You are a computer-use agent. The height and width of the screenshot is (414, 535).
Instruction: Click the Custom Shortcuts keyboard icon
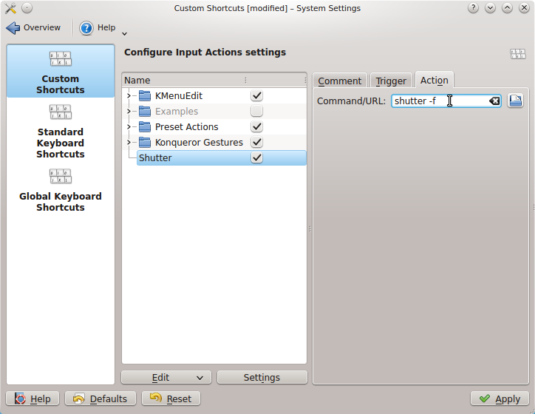(60, 59)
